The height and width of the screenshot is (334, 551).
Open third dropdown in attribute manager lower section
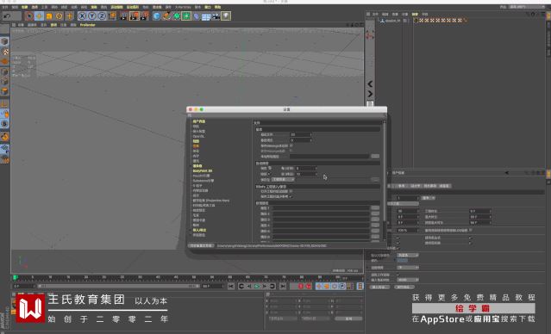click(408, 280)
